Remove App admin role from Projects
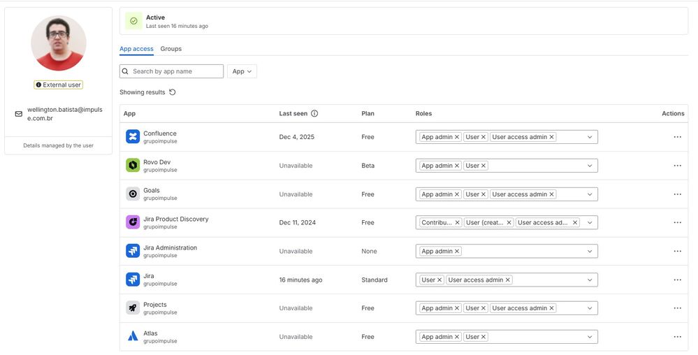 (457, 308)
